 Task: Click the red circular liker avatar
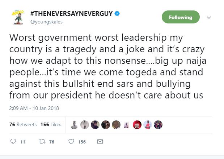click(137, 124)
